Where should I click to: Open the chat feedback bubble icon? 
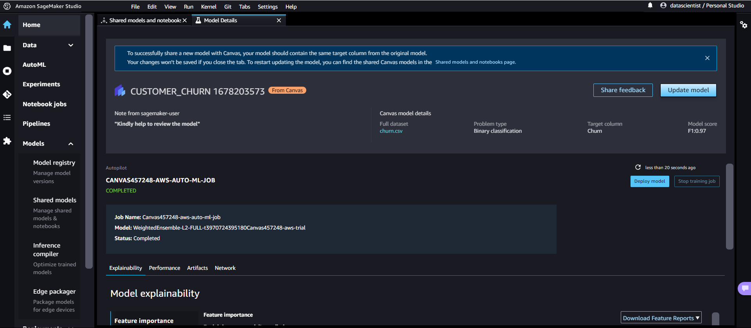tap(745, 289)
